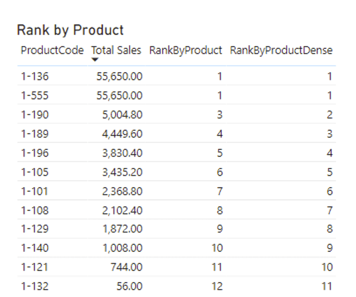Click product code 1-105
356x297 pixels.
point(35,172)
